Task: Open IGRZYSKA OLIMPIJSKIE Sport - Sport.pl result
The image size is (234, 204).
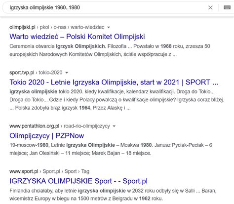Action: coord(78,181)
